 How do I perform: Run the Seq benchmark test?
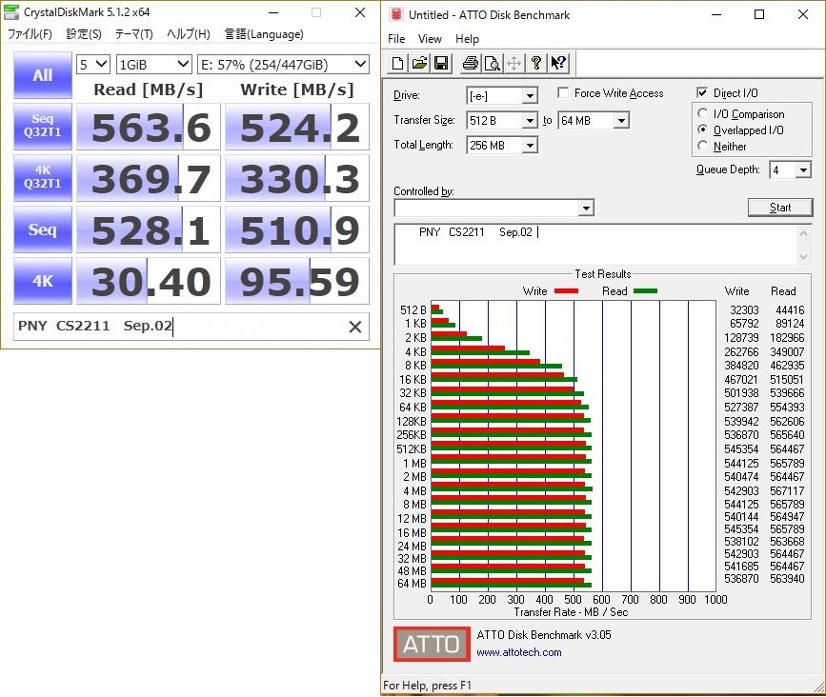click(x=43, y=229)
